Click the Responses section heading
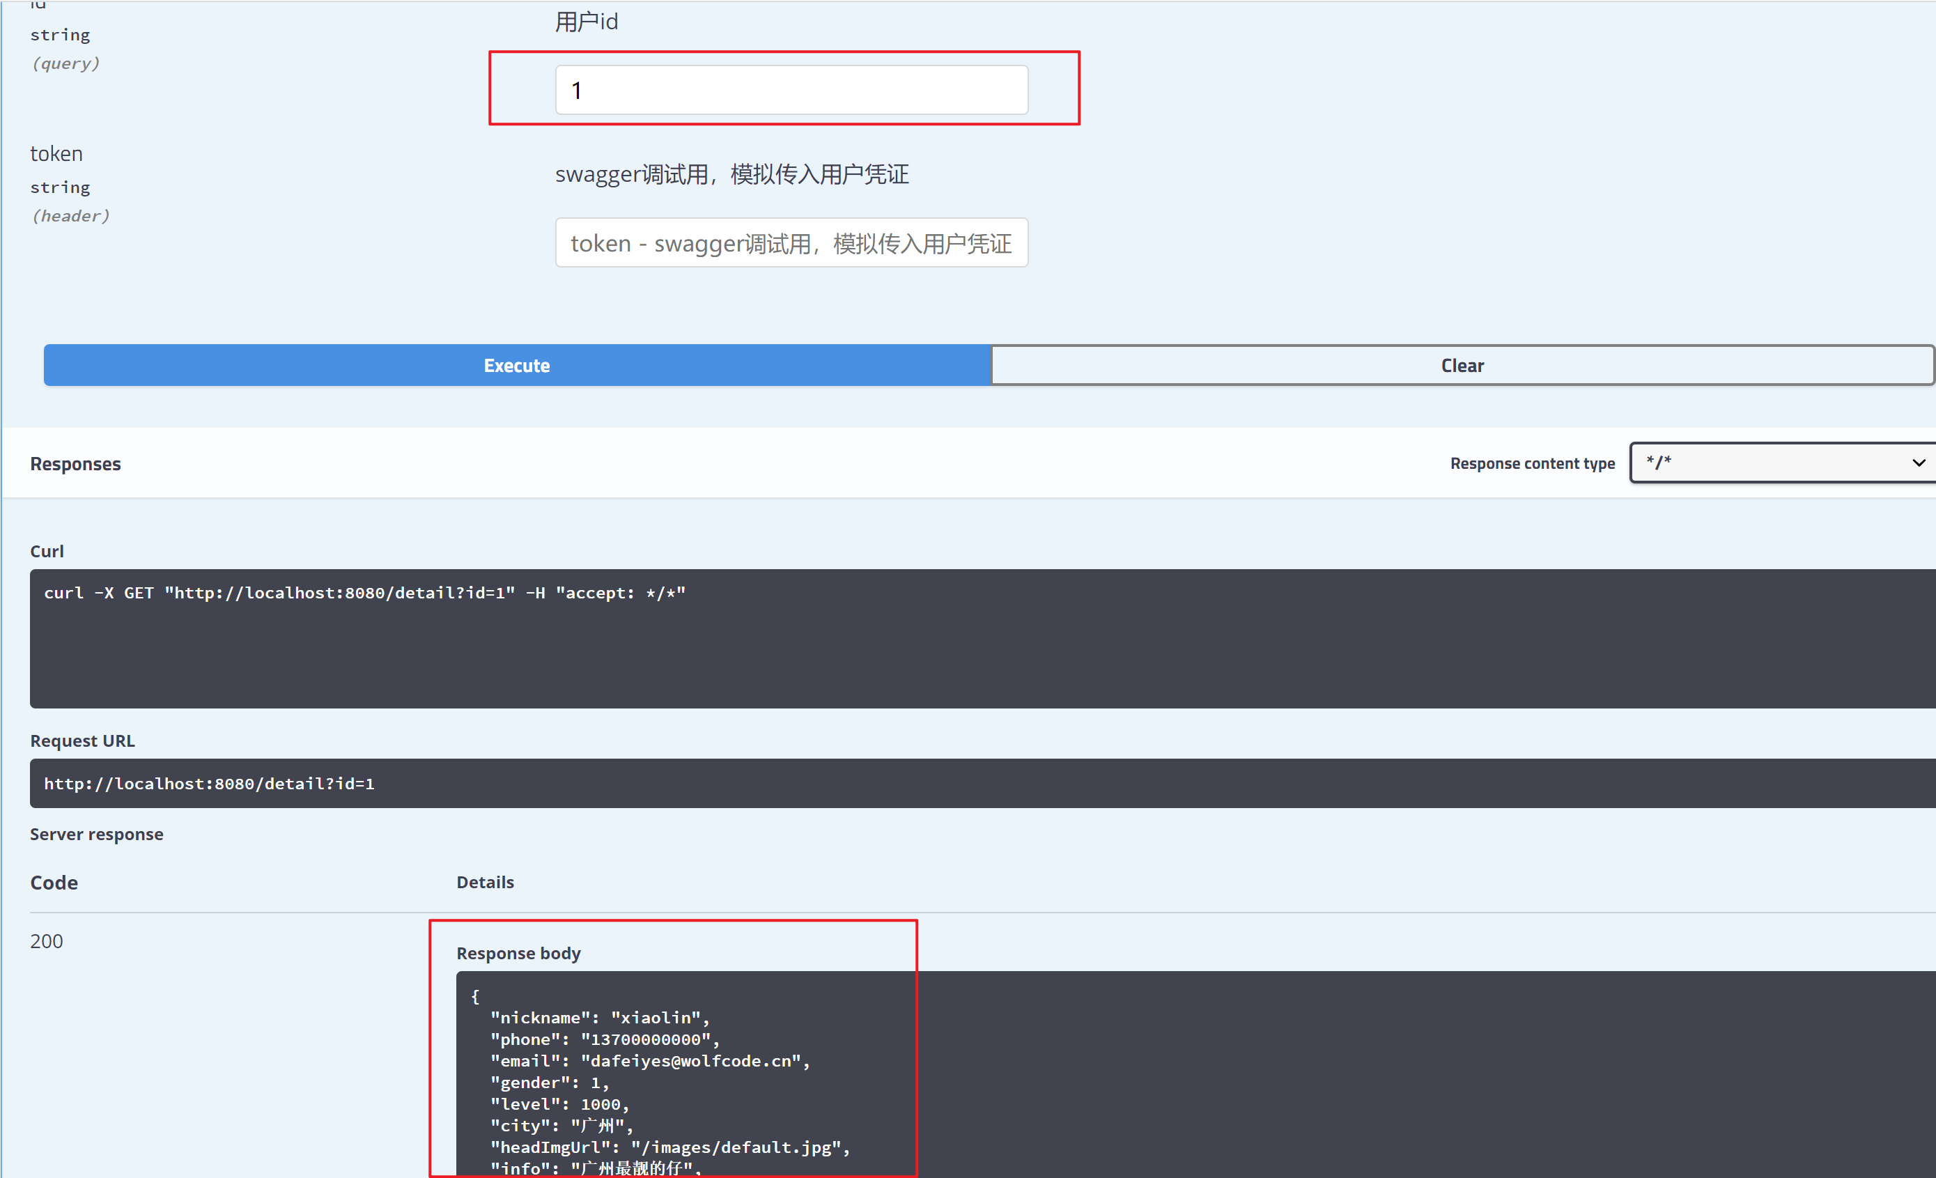 75,464
